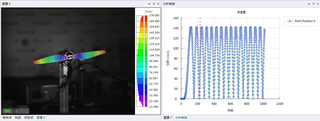Switch to the 轨迹 tab
320x121 pixels.
[18, 118]
